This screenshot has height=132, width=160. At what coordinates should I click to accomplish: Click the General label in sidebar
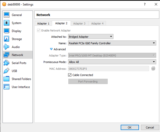click(x=17, y=15)
